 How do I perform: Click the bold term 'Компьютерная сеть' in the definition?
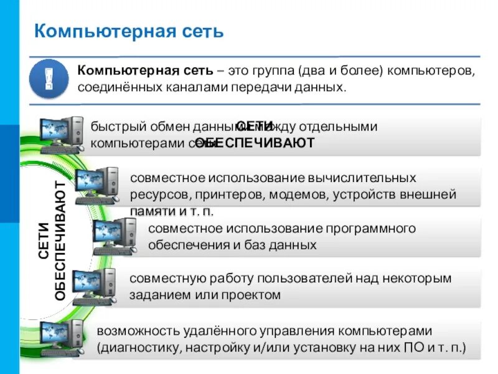click(x=145, y=70)
